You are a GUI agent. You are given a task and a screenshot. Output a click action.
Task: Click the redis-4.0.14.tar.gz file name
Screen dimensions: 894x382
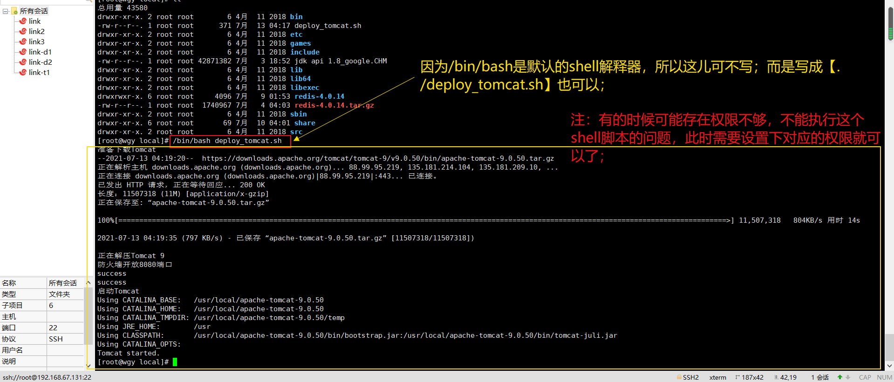[x=334, y=105]
